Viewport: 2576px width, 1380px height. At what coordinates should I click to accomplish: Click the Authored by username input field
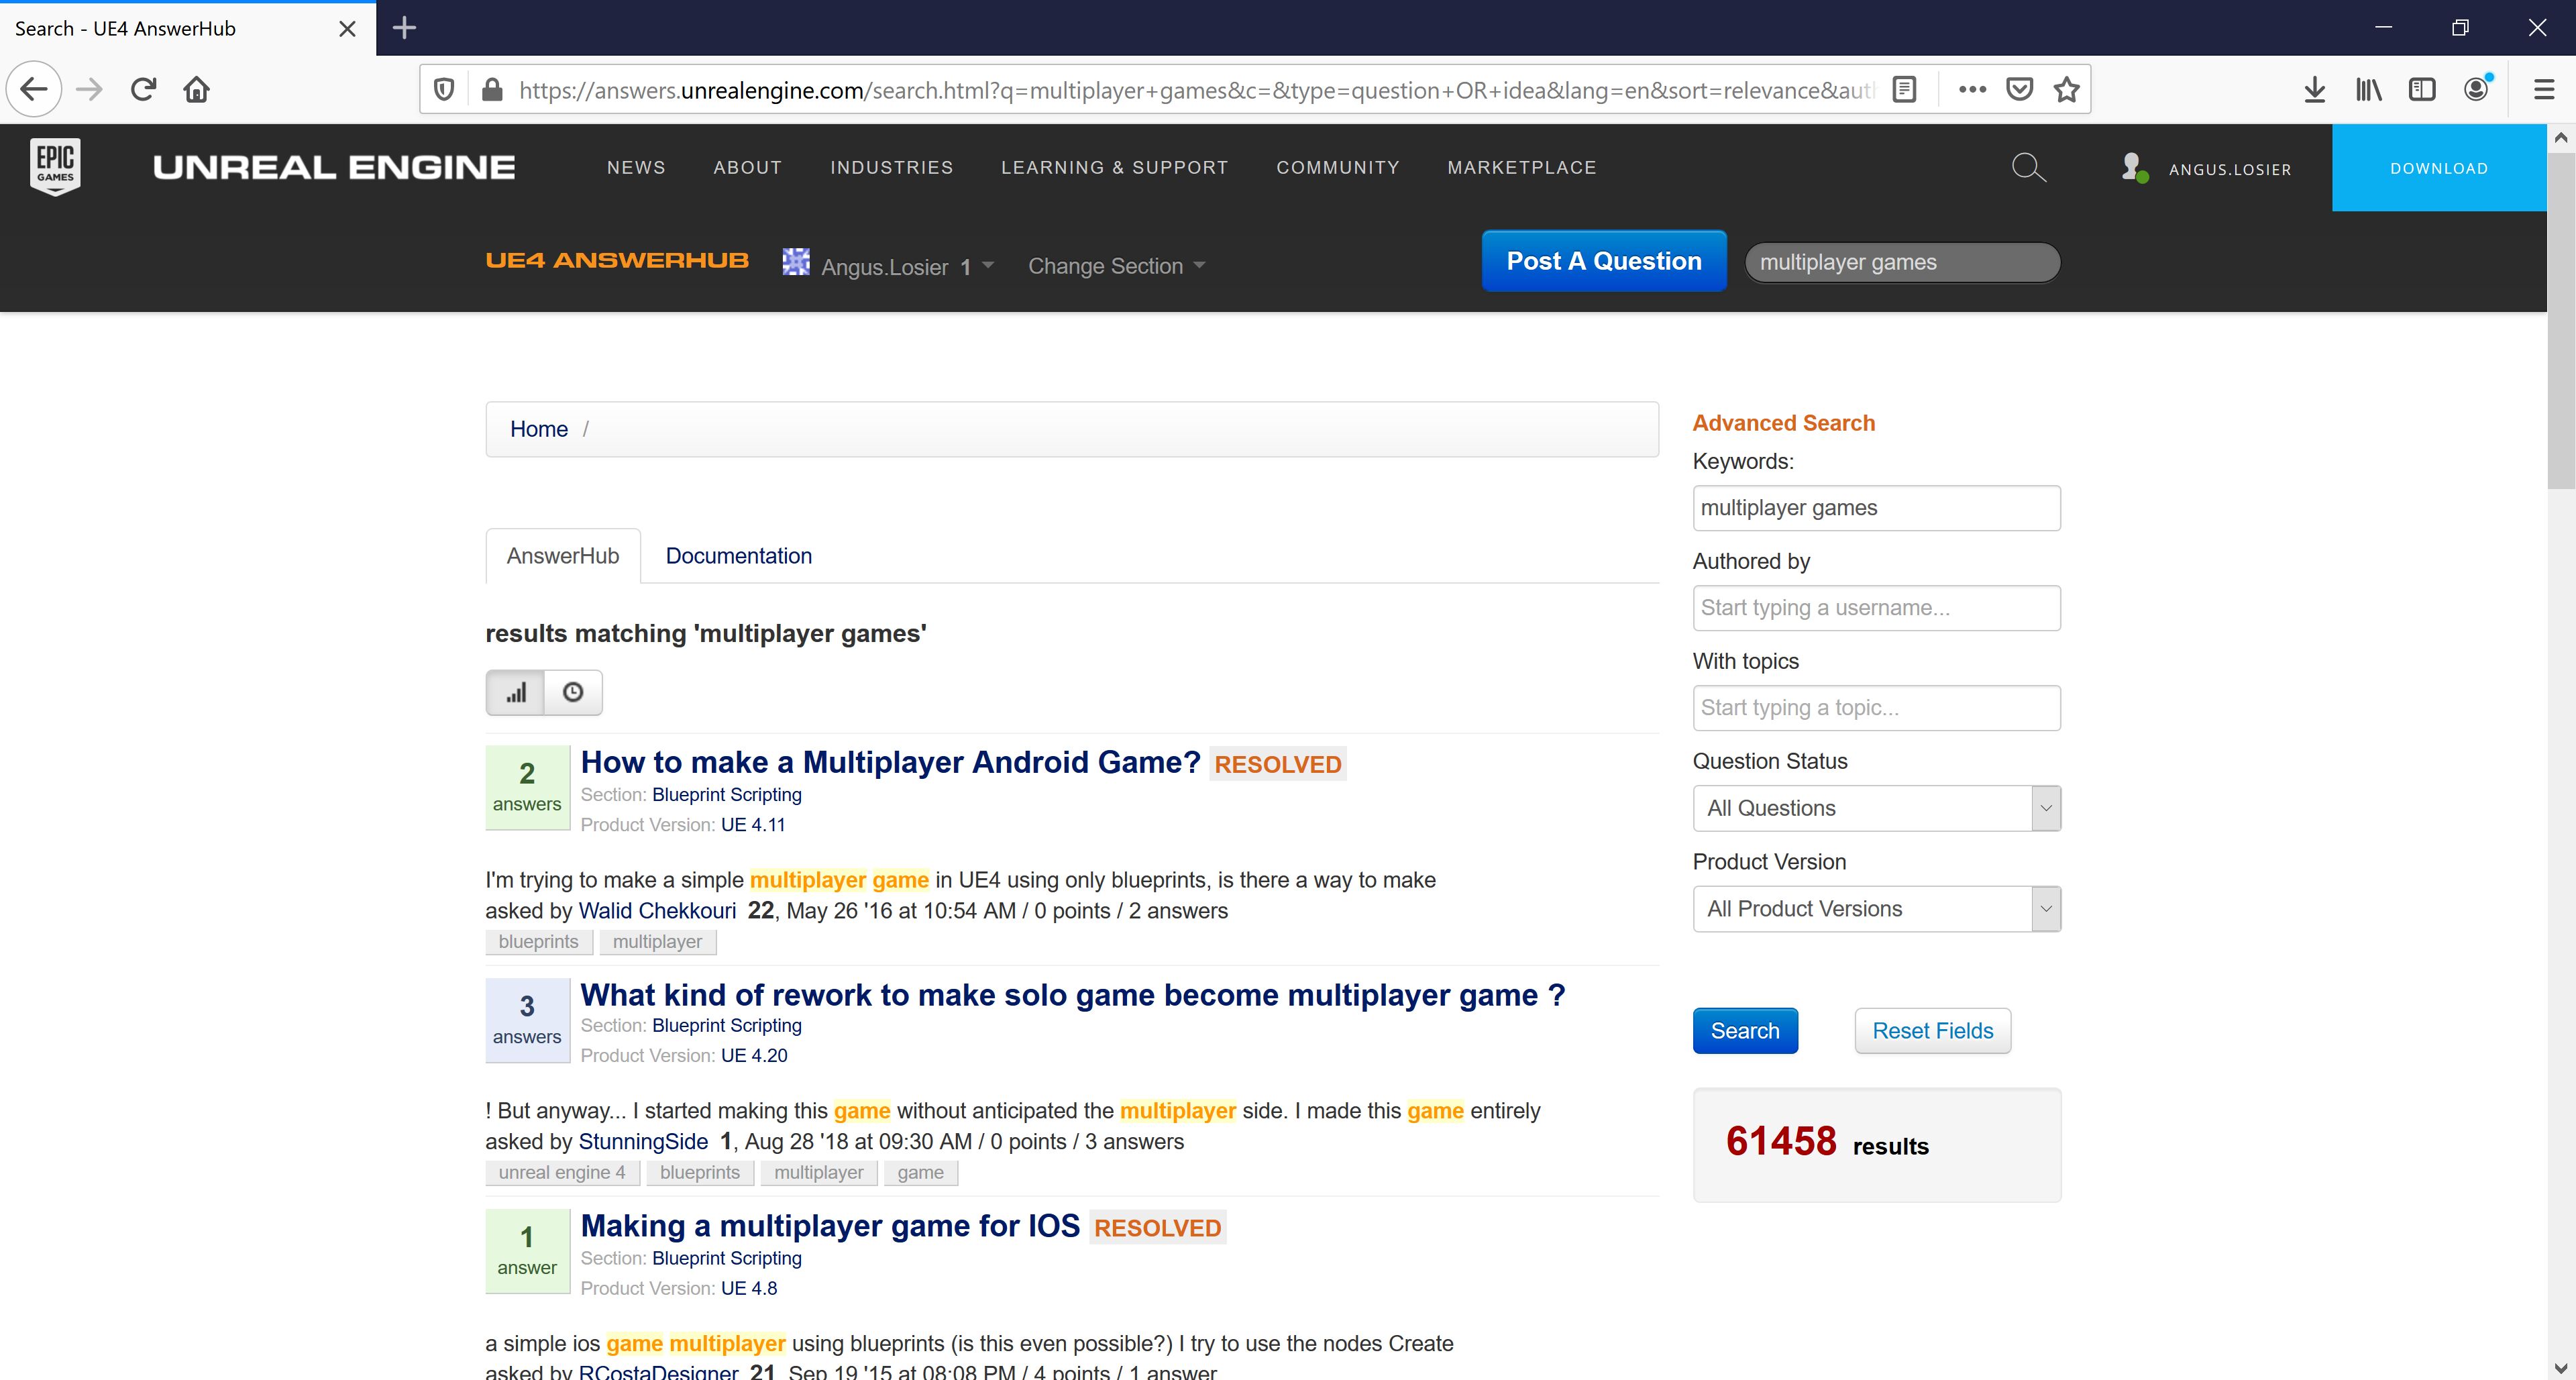click(x=1876, y=607)
